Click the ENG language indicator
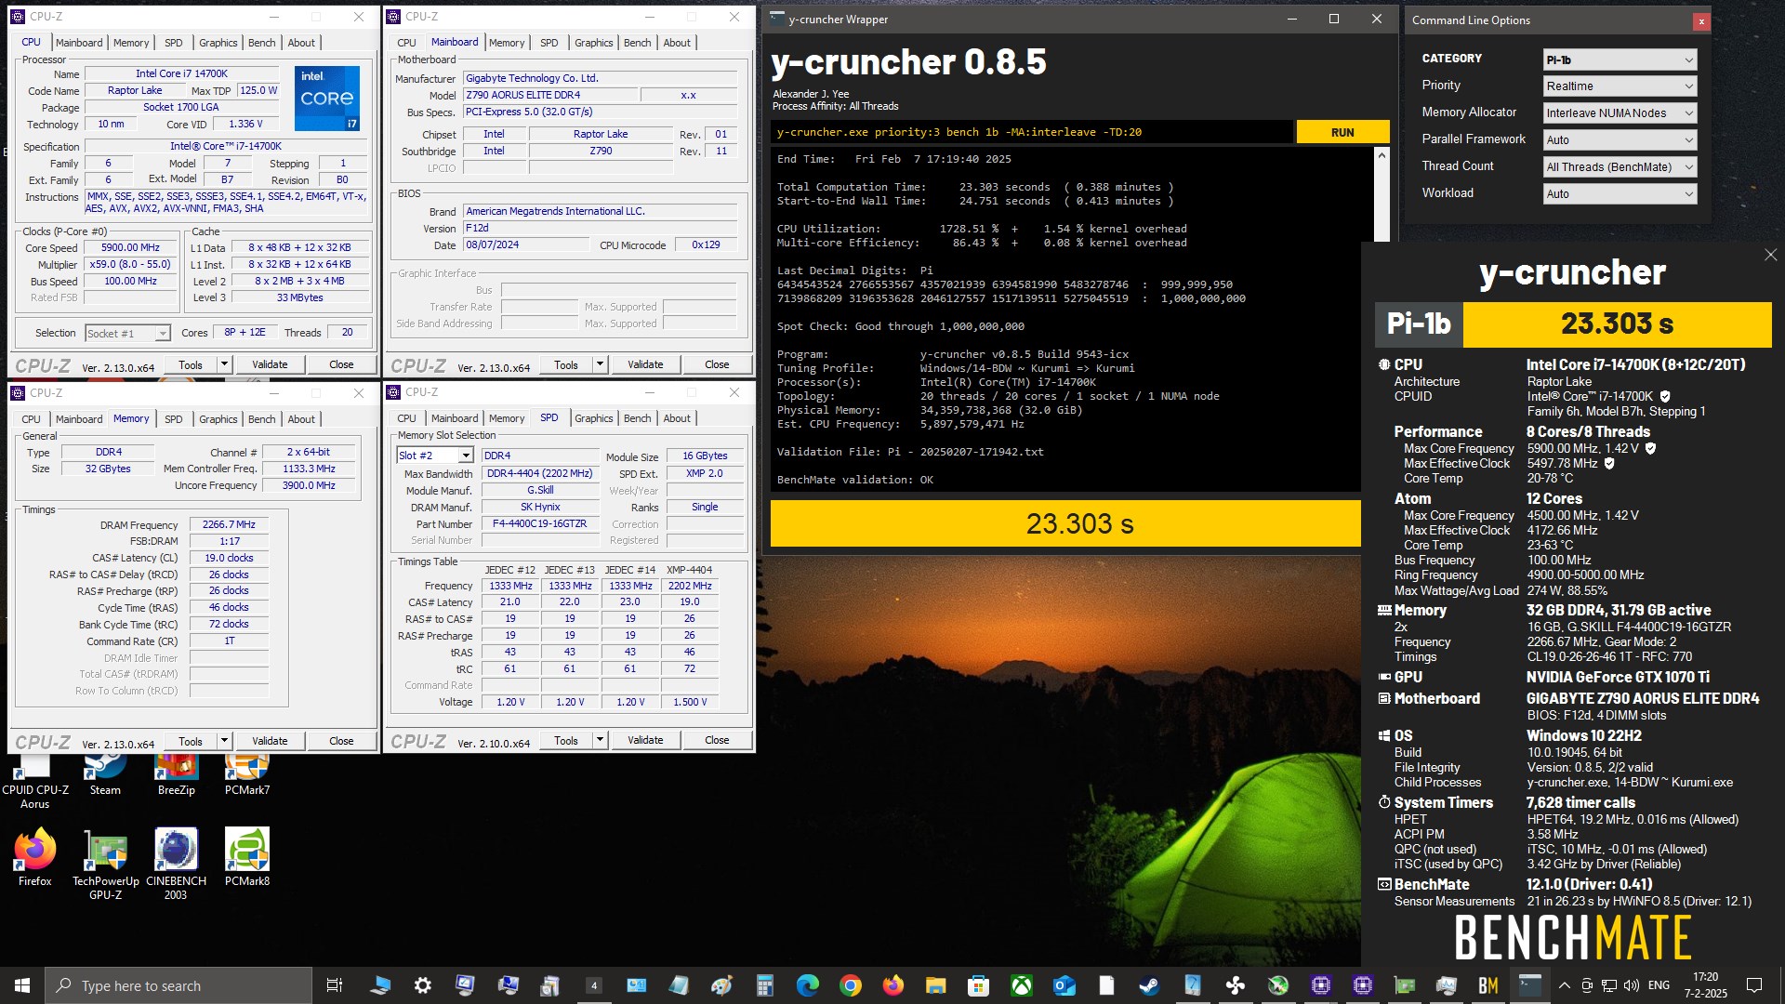 pos(1659,985)
